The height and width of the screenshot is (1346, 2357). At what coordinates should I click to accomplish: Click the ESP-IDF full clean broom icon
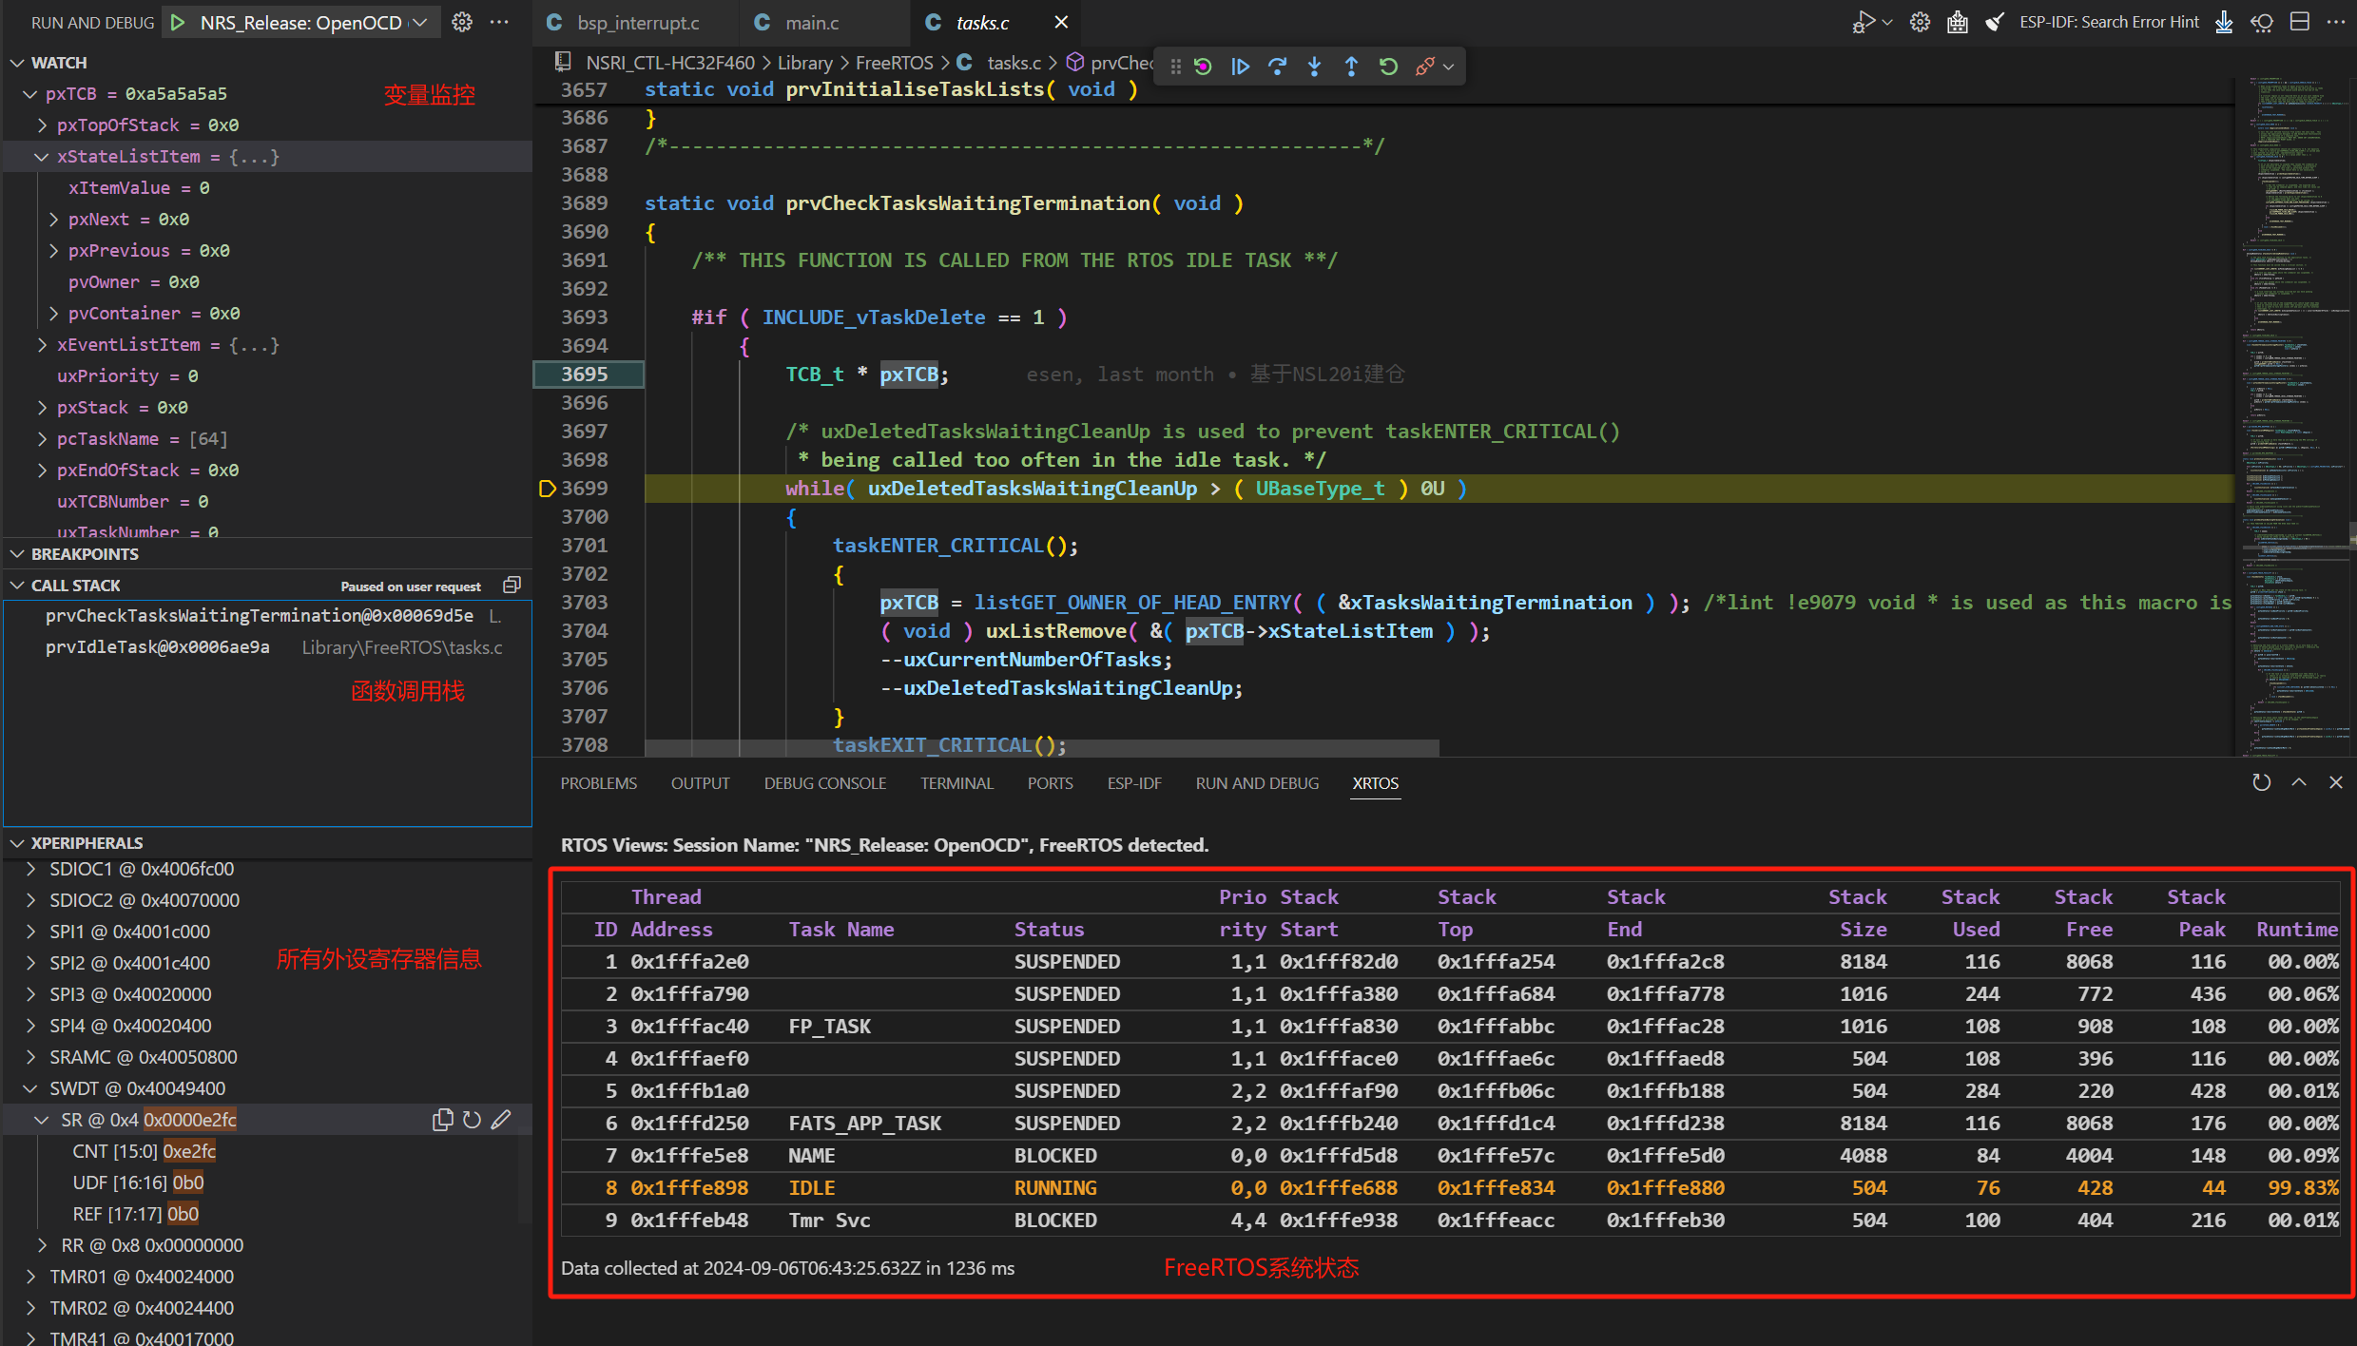pyautogui.click(x=1994, y=22)
